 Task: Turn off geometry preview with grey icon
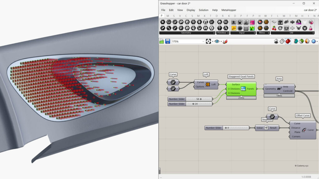(276, 41)
